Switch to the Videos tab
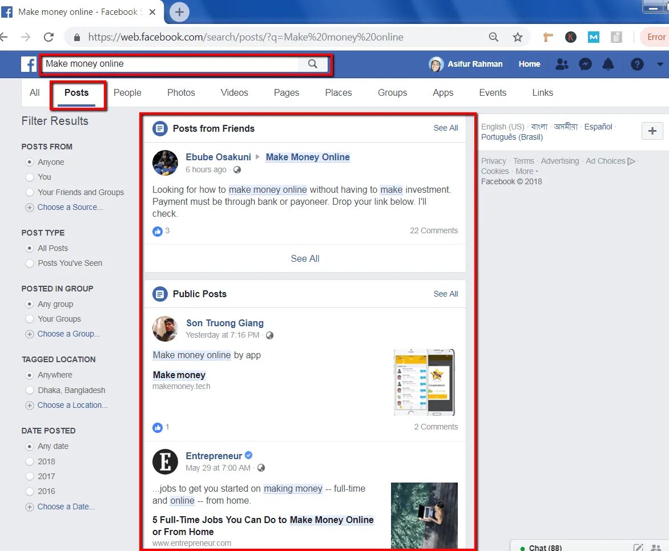The image size is (669, 551). tap(234, 92)
